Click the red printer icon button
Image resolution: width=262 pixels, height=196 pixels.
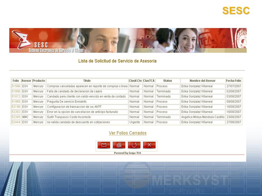click(x=119, y=145)
